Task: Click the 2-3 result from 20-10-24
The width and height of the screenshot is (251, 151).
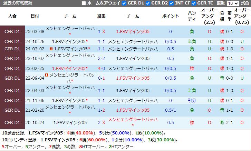Action: [102, 122]
